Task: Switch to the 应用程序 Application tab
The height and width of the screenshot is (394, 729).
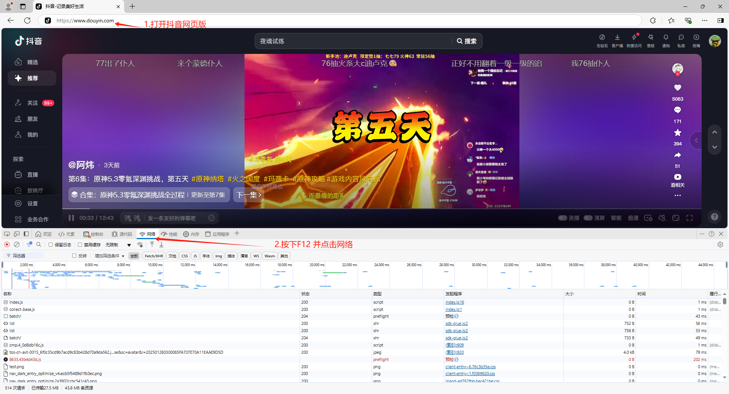Action: (217, 234)
